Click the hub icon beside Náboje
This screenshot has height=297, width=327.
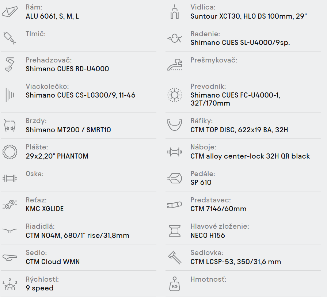[175, 152]
